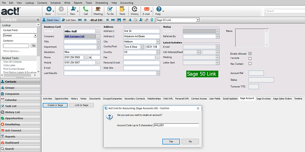Tick the Key Contact checkbox
The image size is (305, 152).
click(250, 64)
